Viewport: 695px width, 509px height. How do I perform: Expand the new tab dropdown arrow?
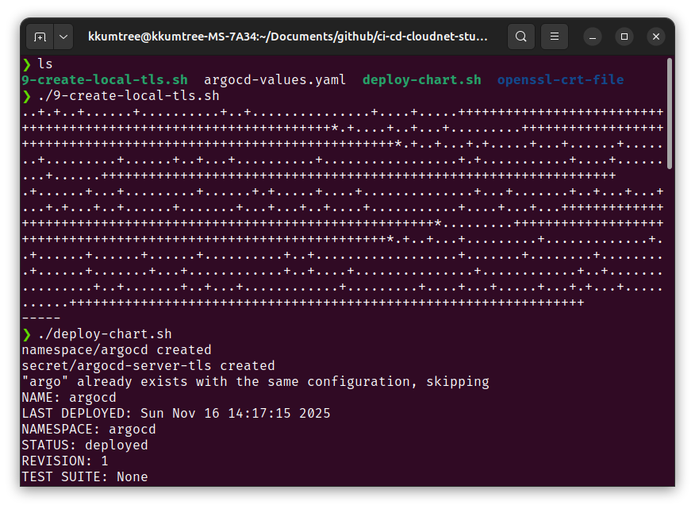click(x=63, y=37)
